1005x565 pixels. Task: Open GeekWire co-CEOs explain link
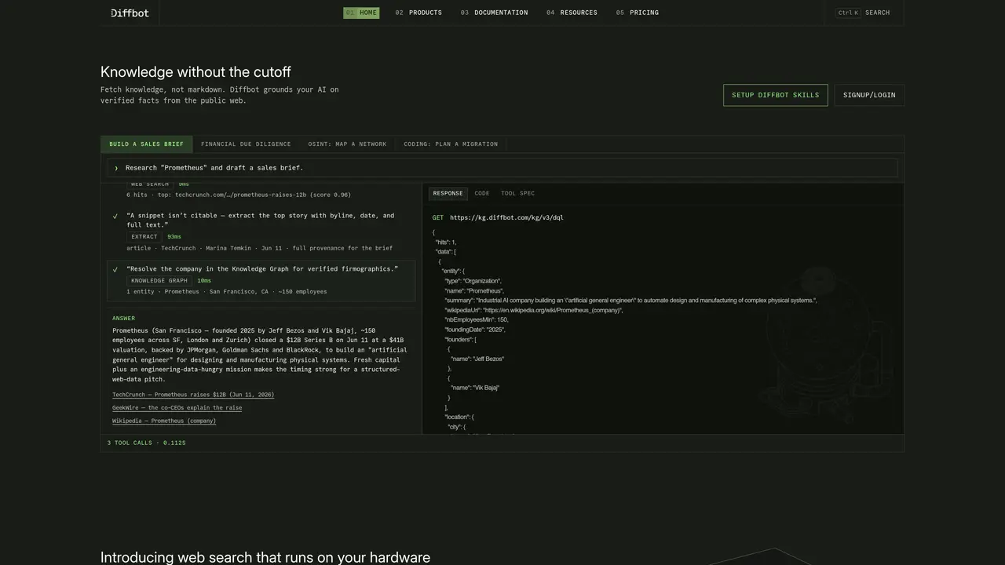coord(177,408)
